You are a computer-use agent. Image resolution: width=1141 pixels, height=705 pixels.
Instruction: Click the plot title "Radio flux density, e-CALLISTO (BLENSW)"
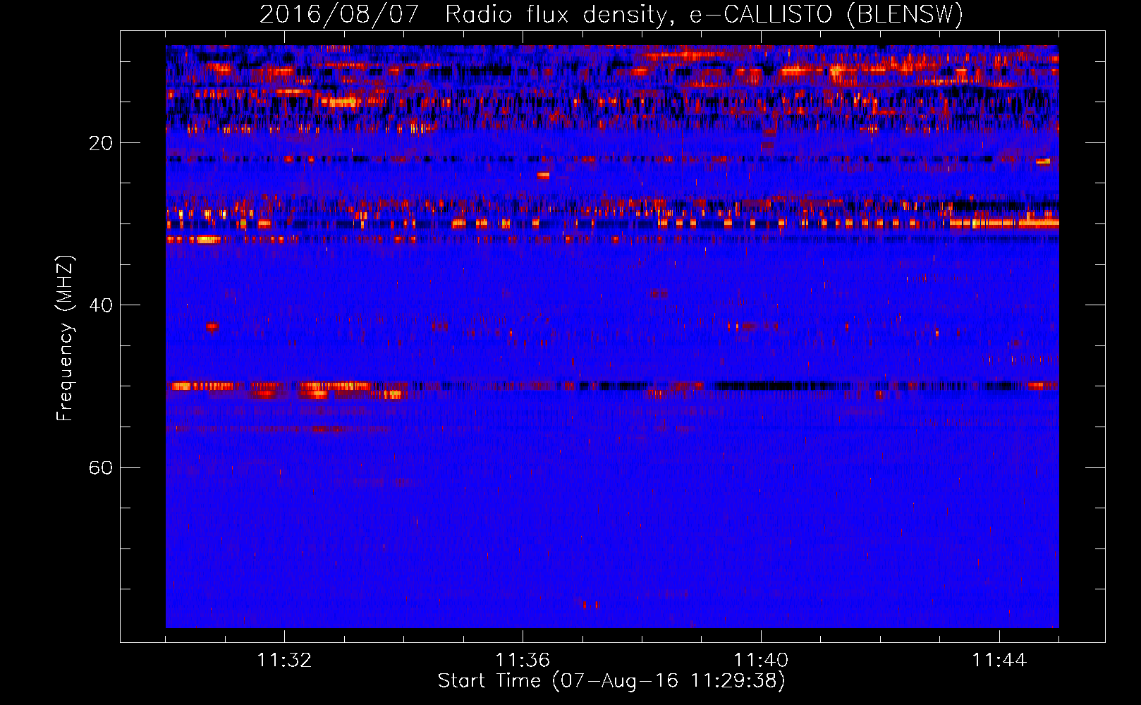pyautogui.click(x=704, y=15)
